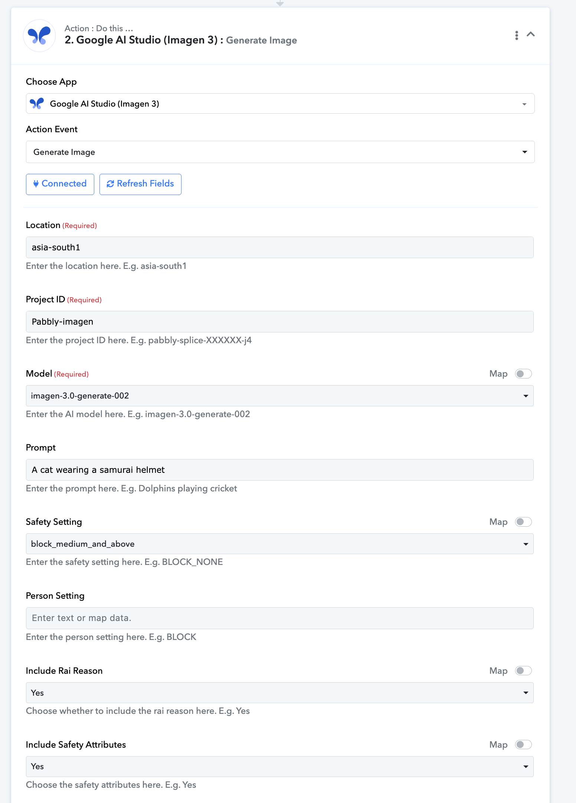
Task: Open the Action Event dropdown showing Generate Image
Action: point(280,152)
